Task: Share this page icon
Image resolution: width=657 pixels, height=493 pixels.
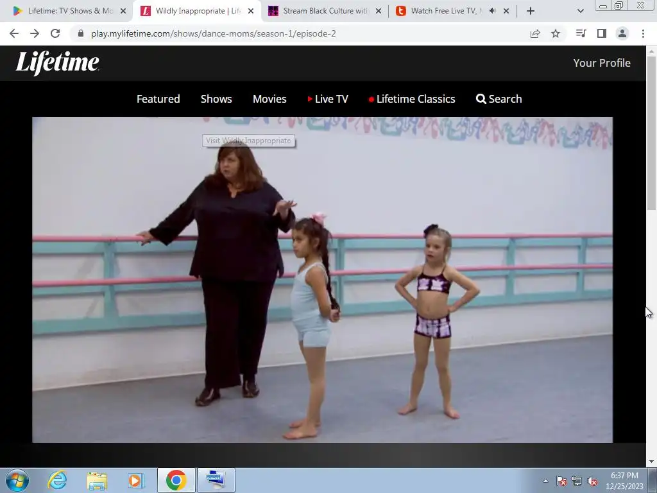Action: pos(535,33)
